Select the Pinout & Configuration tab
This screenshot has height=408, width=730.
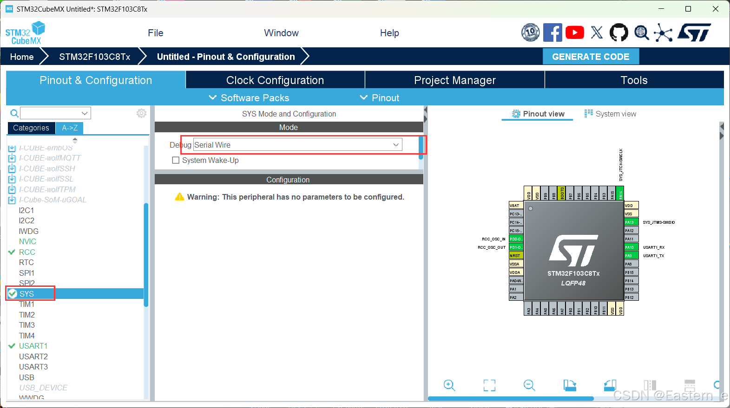[x=96, y=80]
